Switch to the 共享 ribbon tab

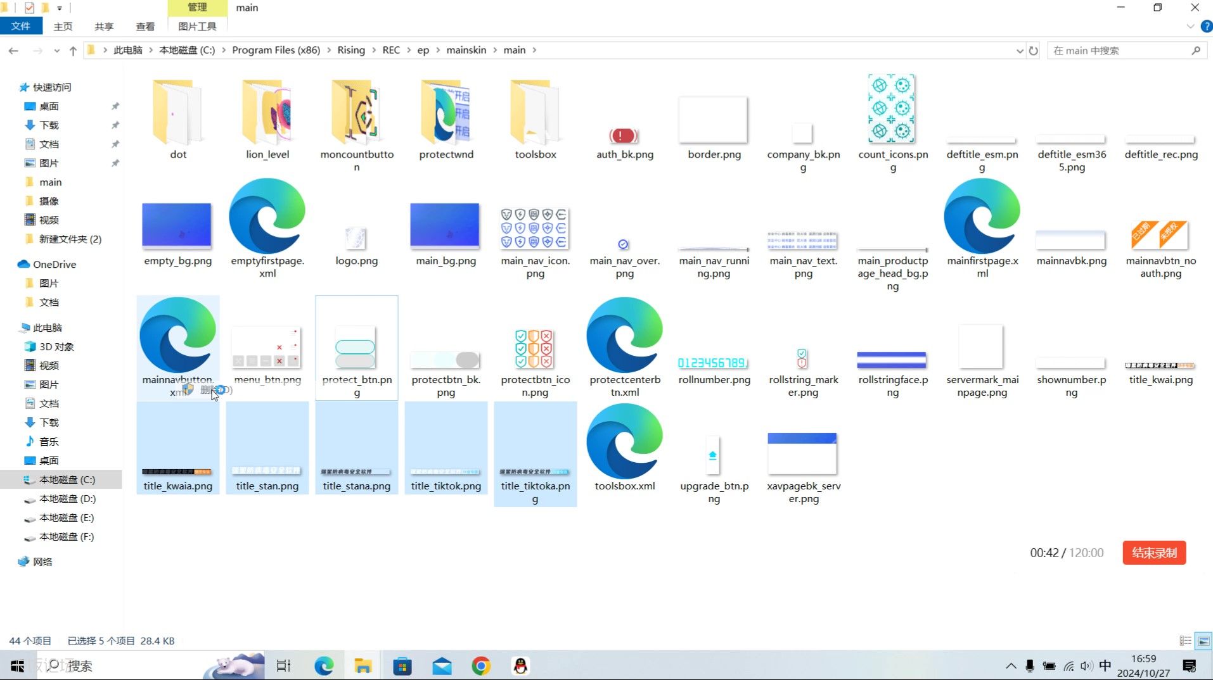pyautogui.click(x=104, y=26)
